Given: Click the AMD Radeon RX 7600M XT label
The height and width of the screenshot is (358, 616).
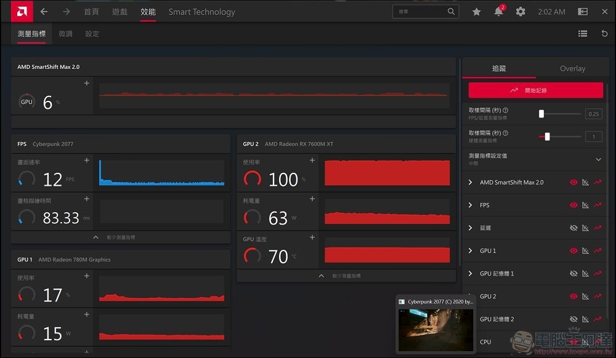Looking at the screenshot, I should [299, 144].
